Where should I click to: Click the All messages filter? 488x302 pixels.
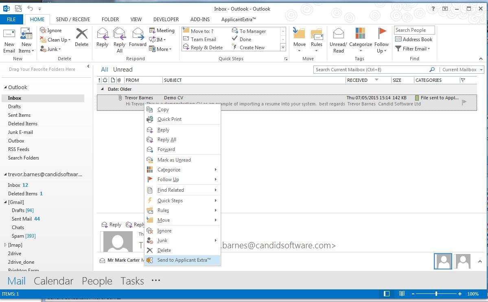pyautogui.click(x=105, y=70)
